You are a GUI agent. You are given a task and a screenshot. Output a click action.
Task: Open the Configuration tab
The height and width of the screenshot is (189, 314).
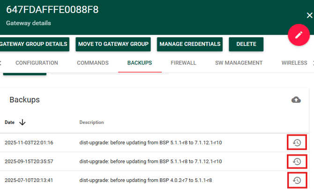coord(37,63)
